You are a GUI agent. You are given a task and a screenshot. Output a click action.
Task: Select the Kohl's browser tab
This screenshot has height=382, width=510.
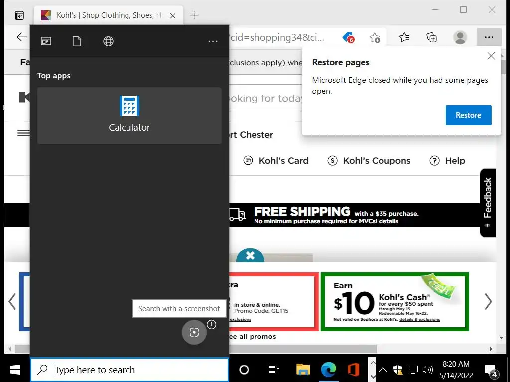point(109,15)
